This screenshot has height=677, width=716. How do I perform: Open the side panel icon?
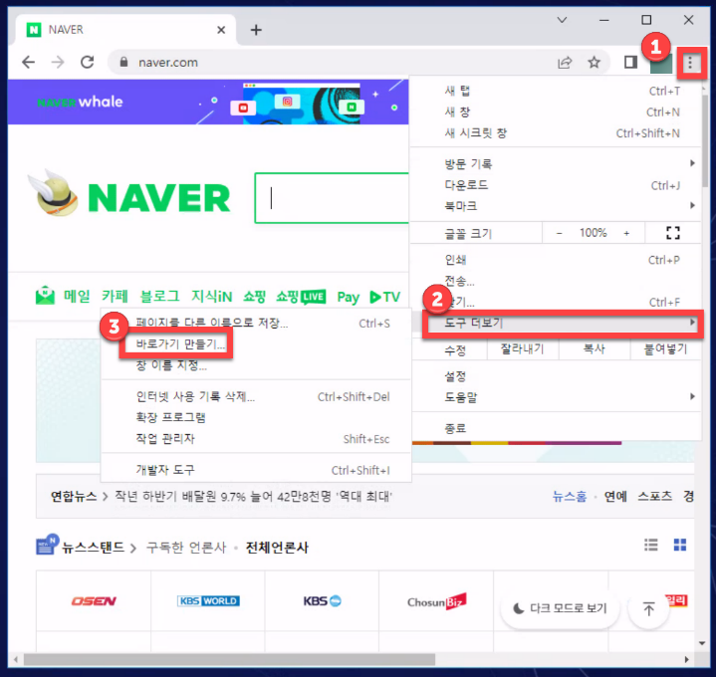pyautogui.click(x=630, y=62)
